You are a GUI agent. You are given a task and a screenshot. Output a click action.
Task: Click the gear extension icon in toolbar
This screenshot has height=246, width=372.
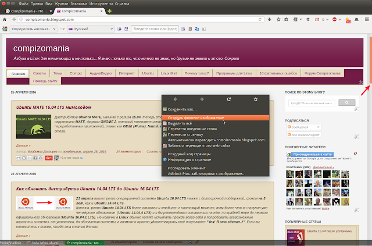[x=308, y=19]
